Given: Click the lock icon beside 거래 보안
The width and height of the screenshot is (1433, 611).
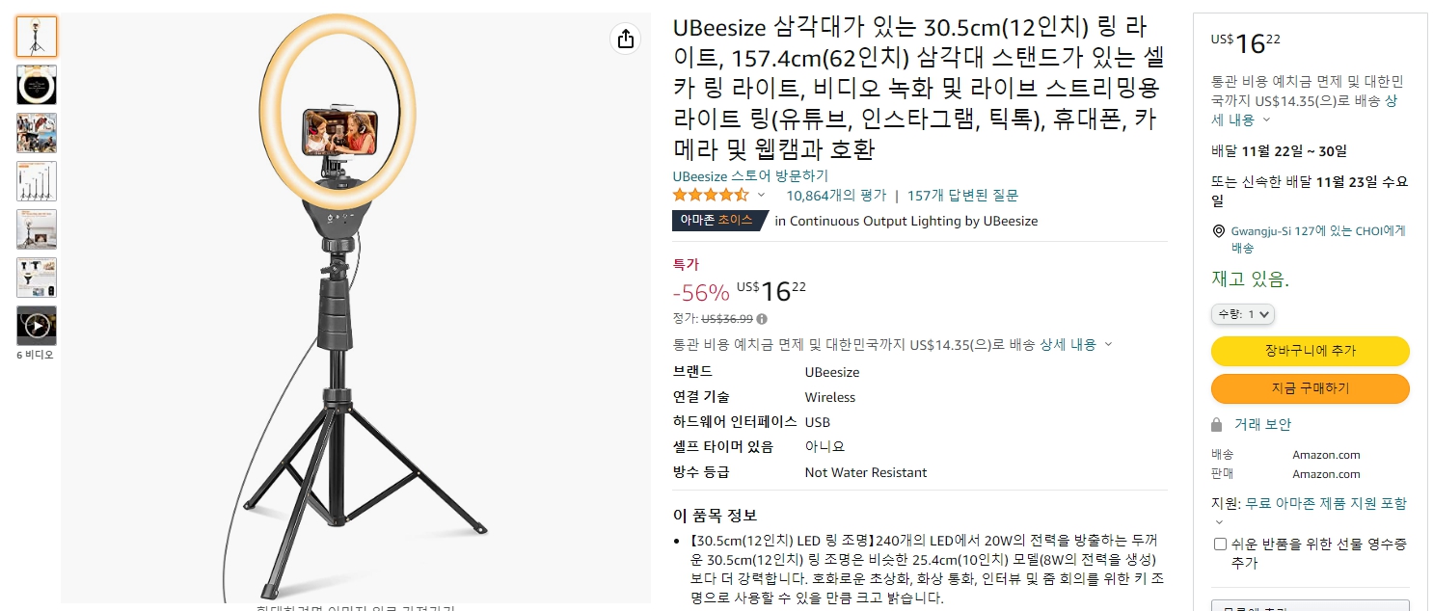Looking at the screenshot, I should (1217, 424).
